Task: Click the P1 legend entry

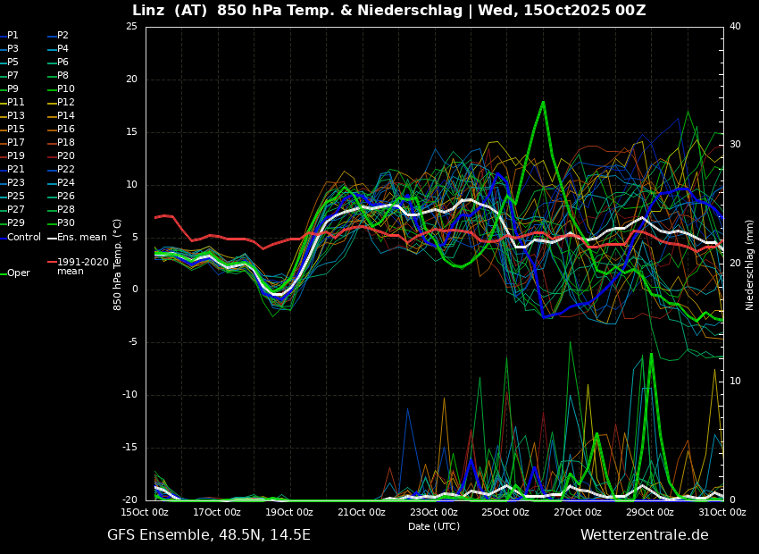Action: pos(13,36)
